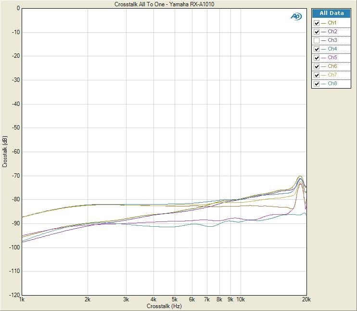The image size is (357, 311).
Task: Click the -120 tick label on dB axis
Action: pos(14,295)
